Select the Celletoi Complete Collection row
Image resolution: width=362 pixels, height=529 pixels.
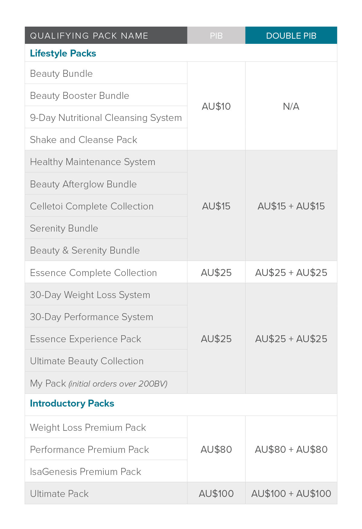click(106, 206)
